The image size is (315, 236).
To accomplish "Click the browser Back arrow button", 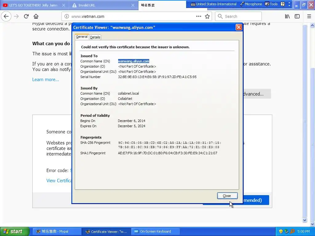I will [6, 16].
